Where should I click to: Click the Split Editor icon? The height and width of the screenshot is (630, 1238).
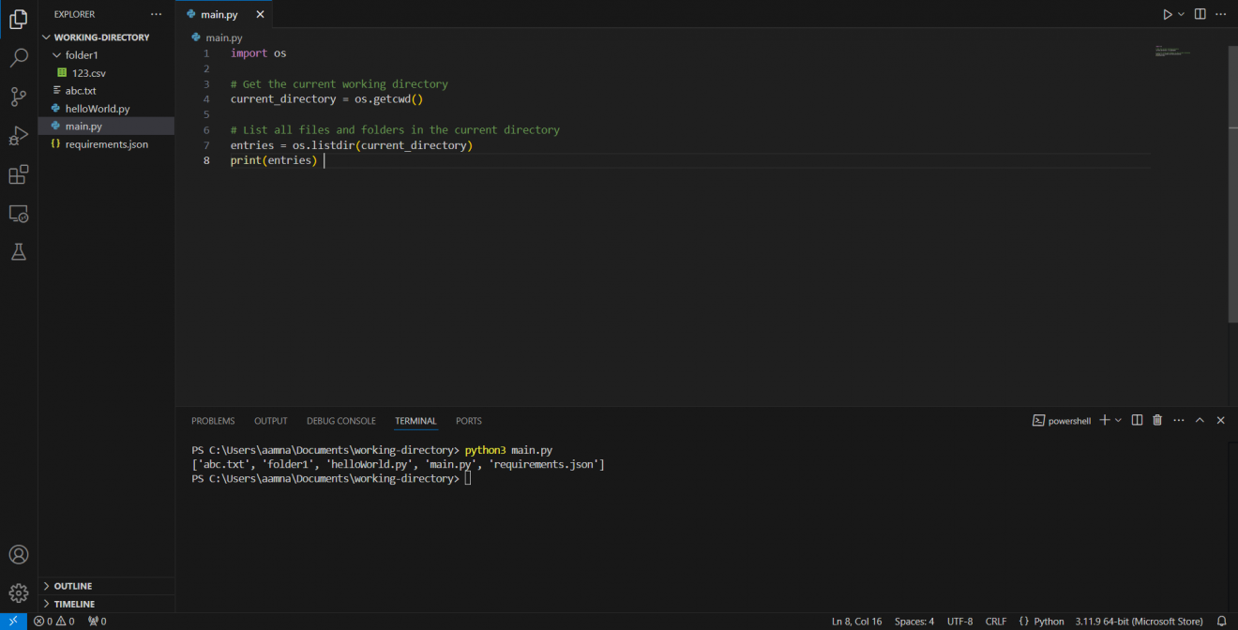click(x=1200, y=14)
